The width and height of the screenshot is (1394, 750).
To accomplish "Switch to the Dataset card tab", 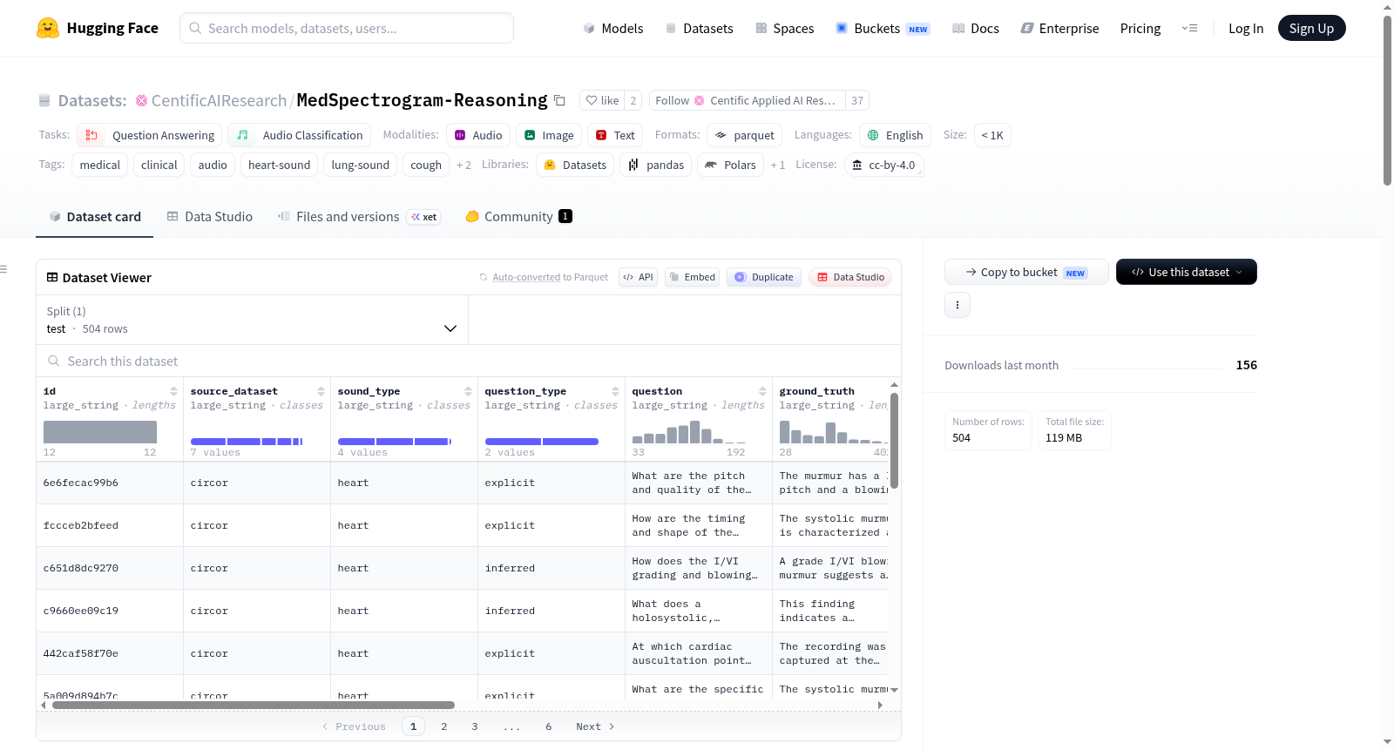I will pyautogui.click(x=95, y=217).
